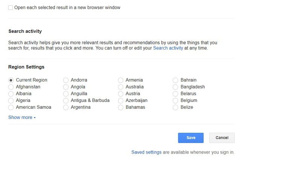Screen dimensions: 301x190
Task: Select the Belgium radio button
Action: point(176,100)
